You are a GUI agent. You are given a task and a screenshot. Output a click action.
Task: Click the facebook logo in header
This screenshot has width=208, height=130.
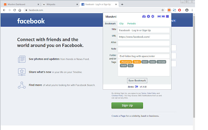point(31,21)
